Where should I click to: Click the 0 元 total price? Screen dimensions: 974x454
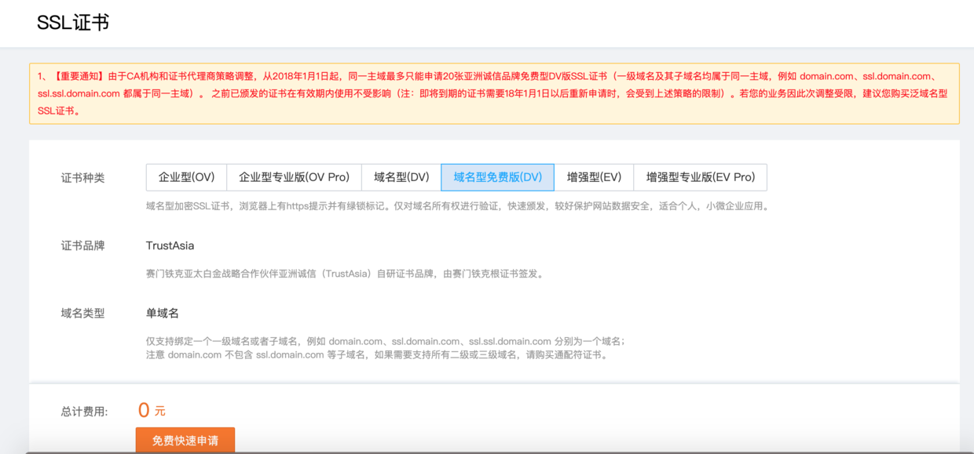click(152, 410)
